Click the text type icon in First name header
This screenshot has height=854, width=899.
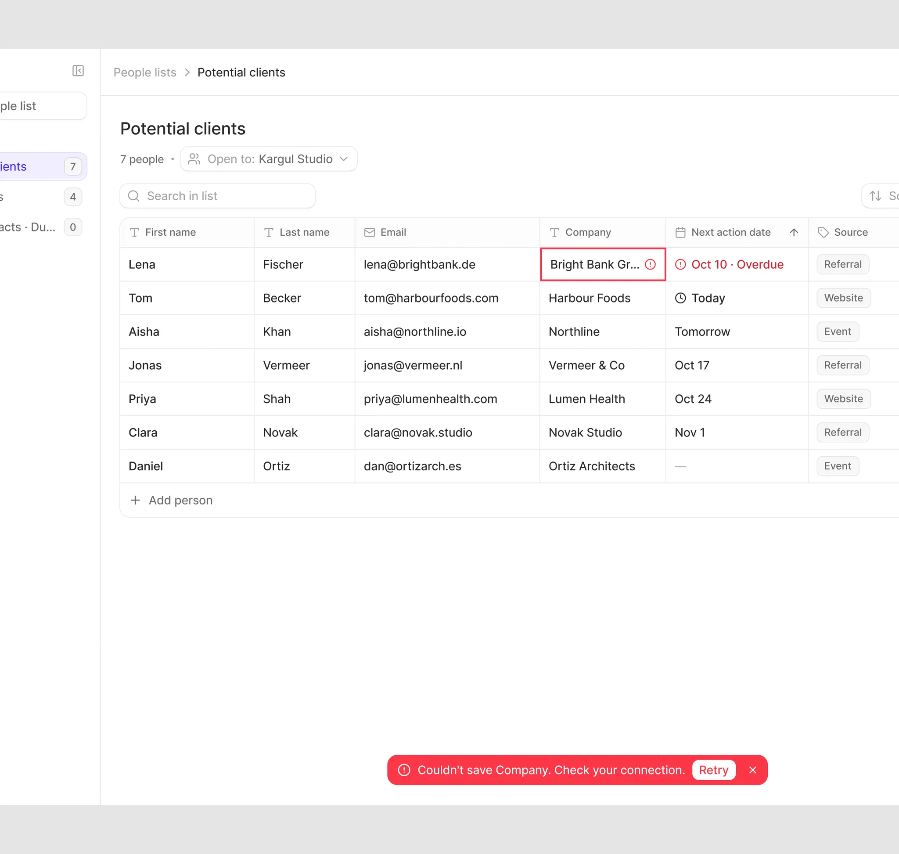[x=134, y=232]
